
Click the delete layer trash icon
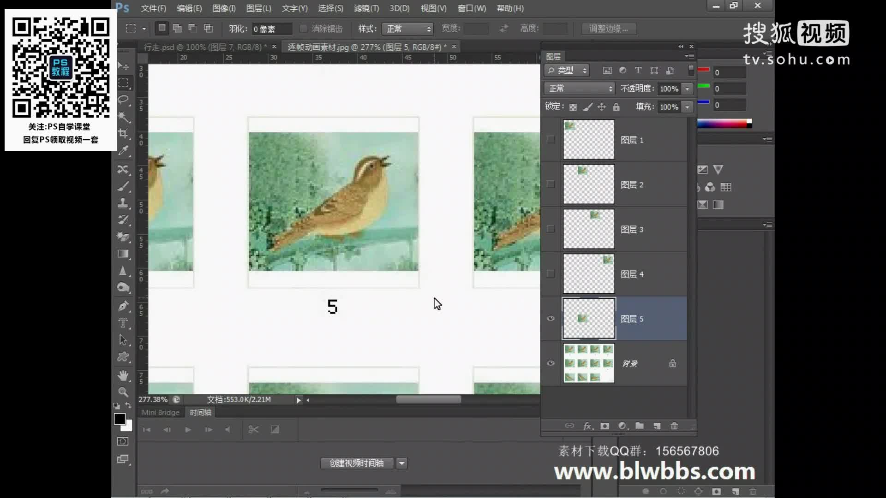674,426
